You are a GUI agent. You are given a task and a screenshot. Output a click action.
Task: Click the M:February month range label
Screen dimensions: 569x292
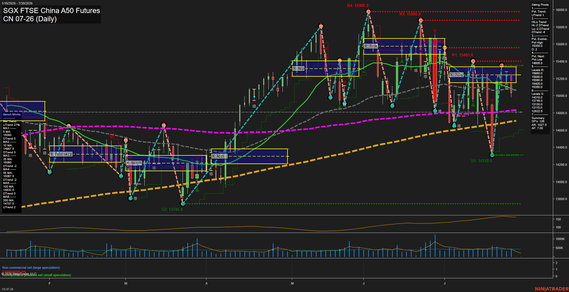61,154
